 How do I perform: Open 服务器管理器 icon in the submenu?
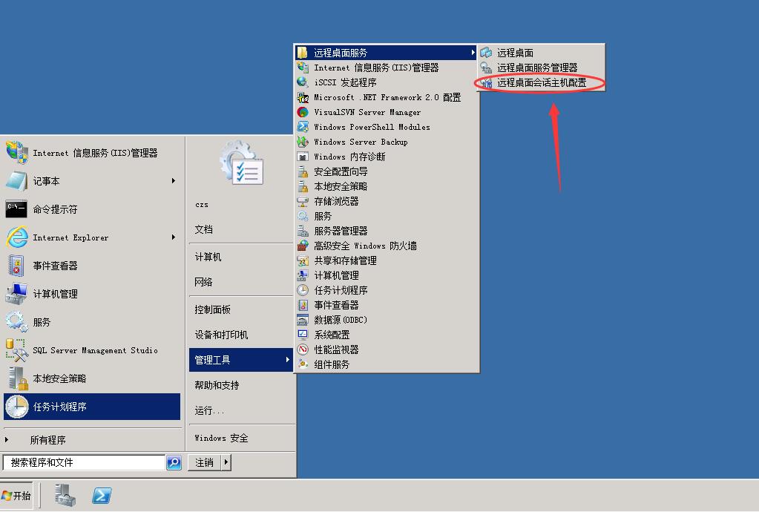(303, 231)
